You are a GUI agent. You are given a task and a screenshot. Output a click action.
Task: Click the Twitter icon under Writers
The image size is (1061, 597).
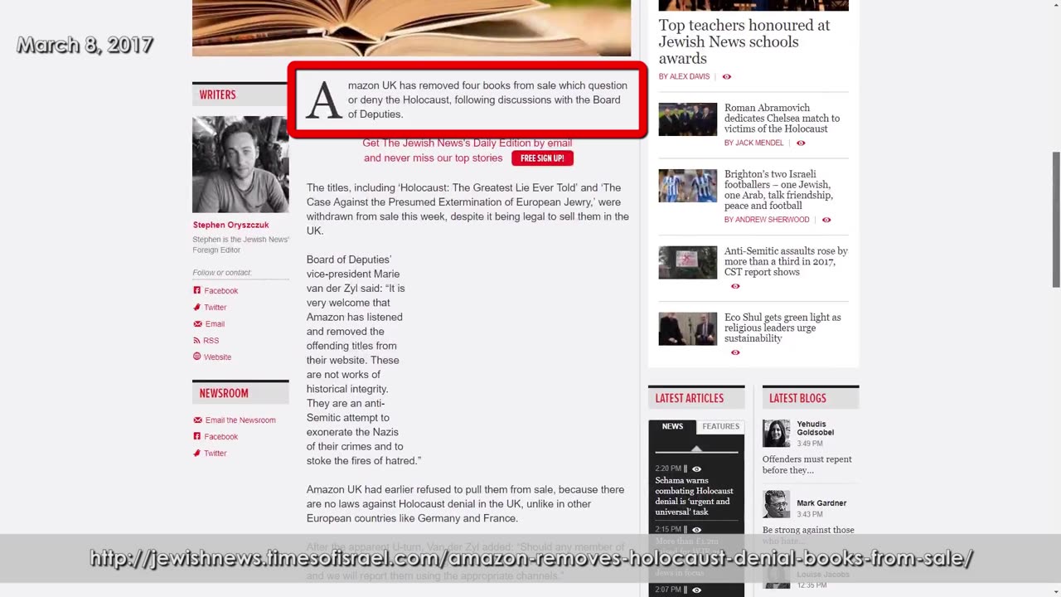point(197,307)
